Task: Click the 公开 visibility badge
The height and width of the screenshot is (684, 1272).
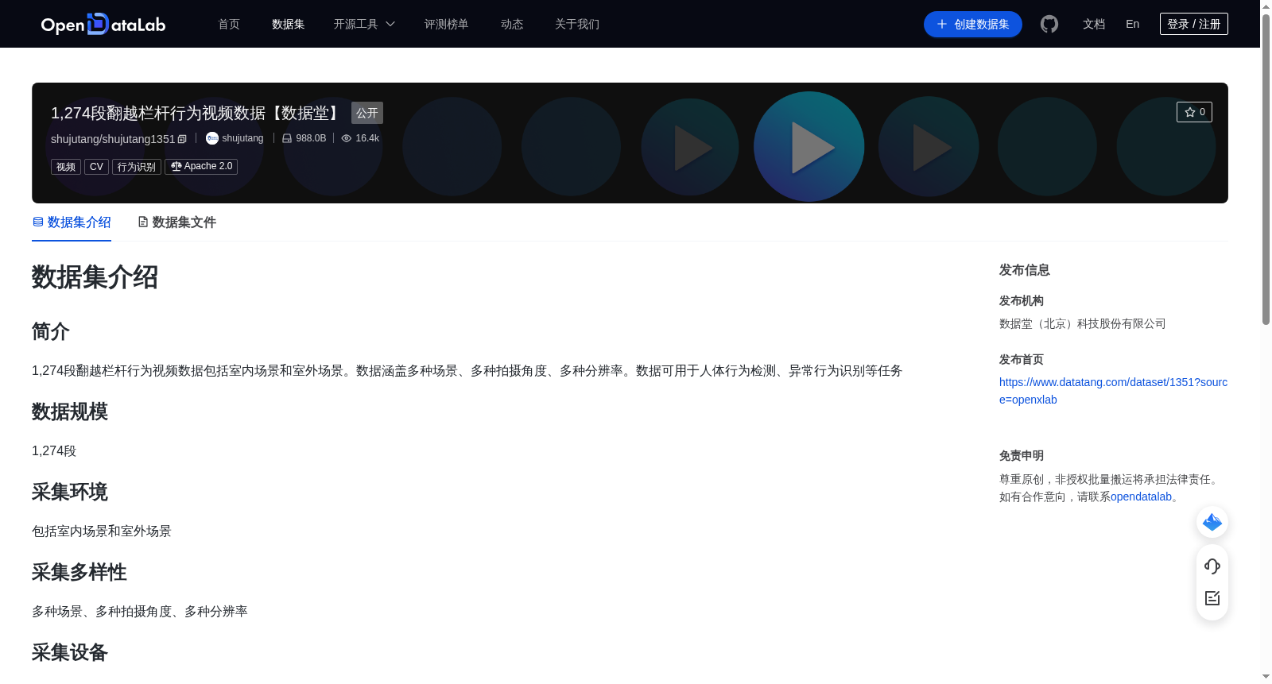Action: pyautogui.click(x=367, y=113)
